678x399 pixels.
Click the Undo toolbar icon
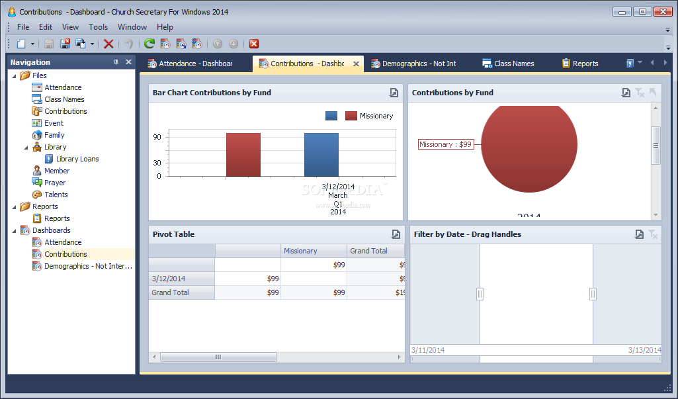click(x=128, y=44)
